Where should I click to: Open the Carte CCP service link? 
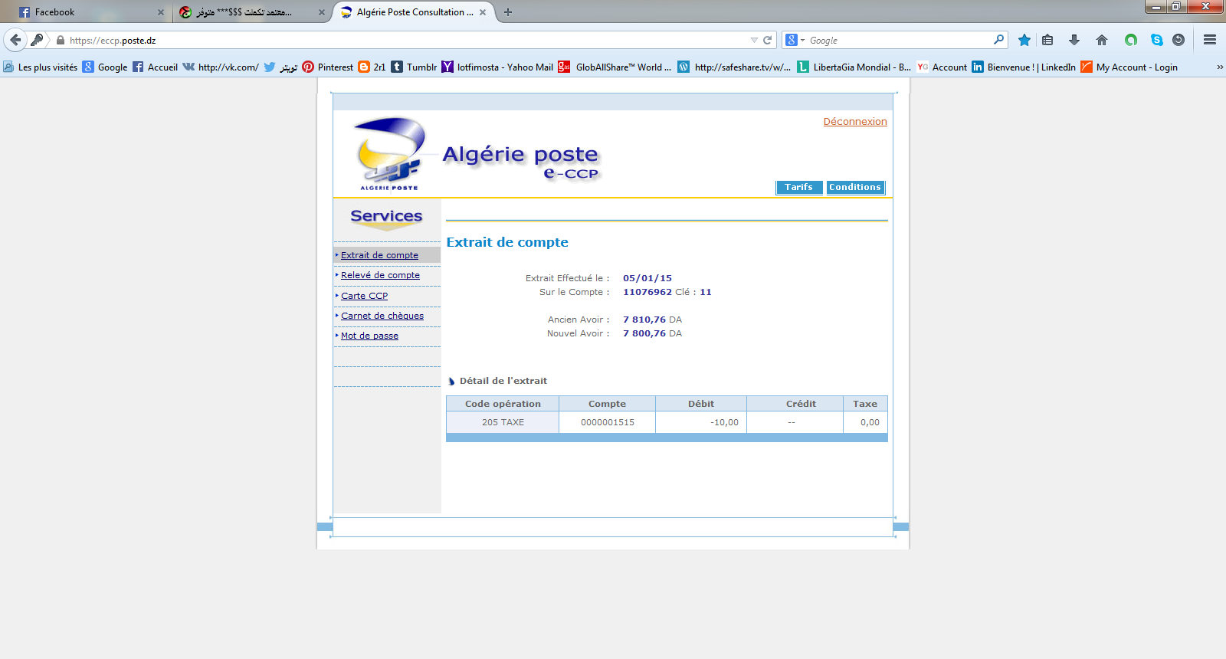(x=364, y=296)
